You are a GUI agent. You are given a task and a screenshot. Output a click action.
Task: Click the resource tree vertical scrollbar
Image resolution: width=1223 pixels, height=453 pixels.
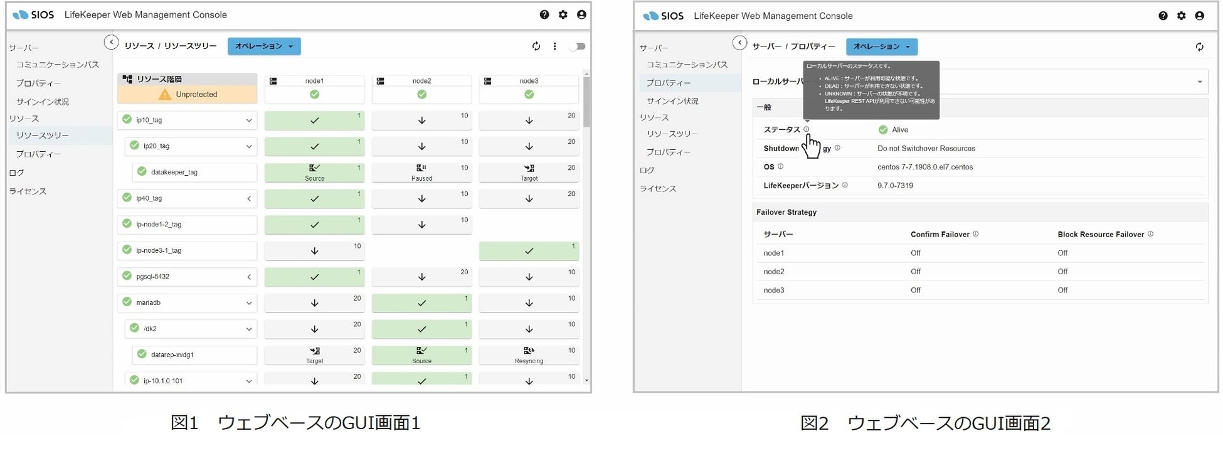click(x=586, y=100)
